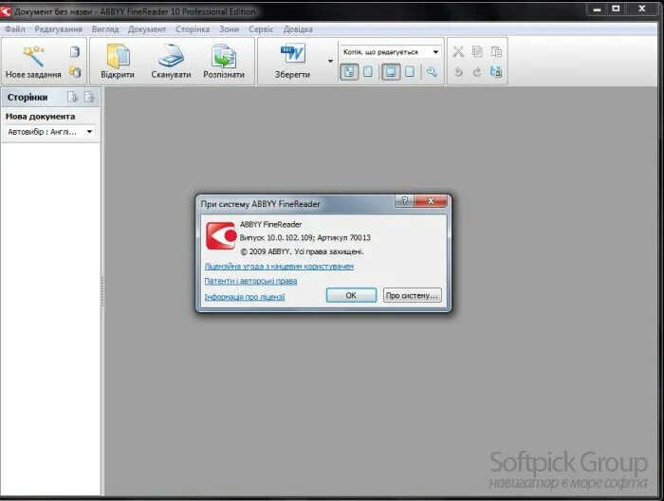Open the Вигляд menu
This screenshot has width=664, height=501.
tap(105, 29)
